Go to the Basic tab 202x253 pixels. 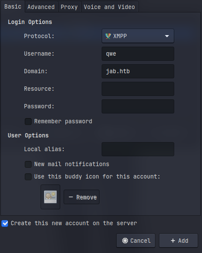(x=13, y=6)
